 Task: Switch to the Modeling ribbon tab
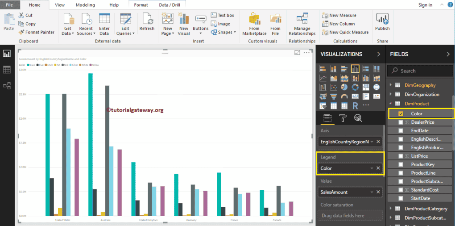(85, 5)
